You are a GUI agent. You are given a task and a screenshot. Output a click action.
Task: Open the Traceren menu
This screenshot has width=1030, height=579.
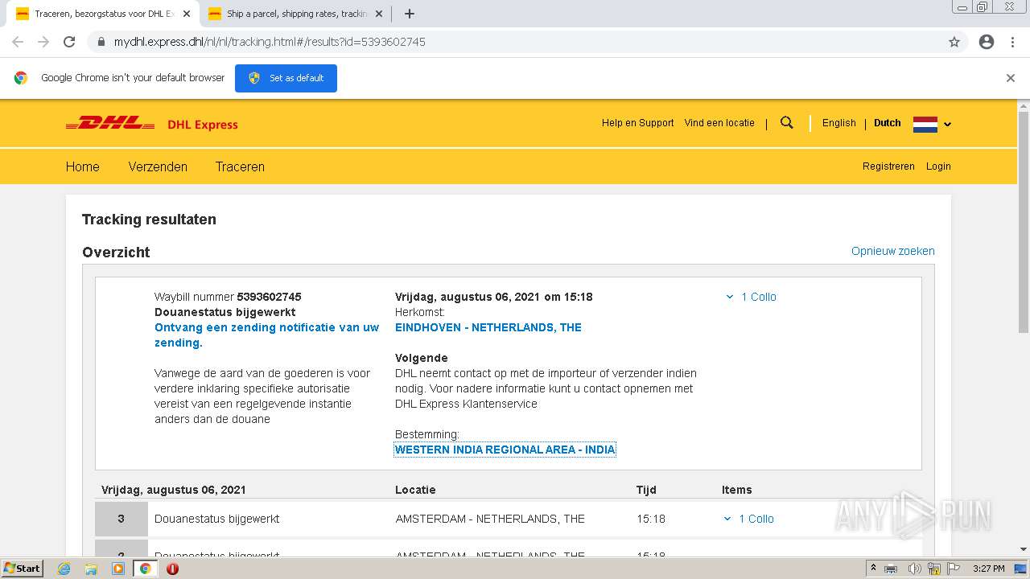coord(240,166)
